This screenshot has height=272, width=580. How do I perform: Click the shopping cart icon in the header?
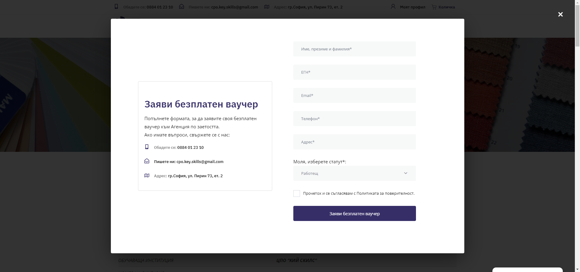click(x=434, y=7)
